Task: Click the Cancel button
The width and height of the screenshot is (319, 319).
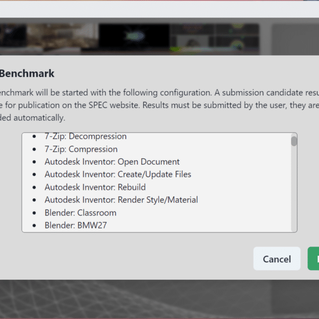Action: pyautogui.click(x=276, y=258)
